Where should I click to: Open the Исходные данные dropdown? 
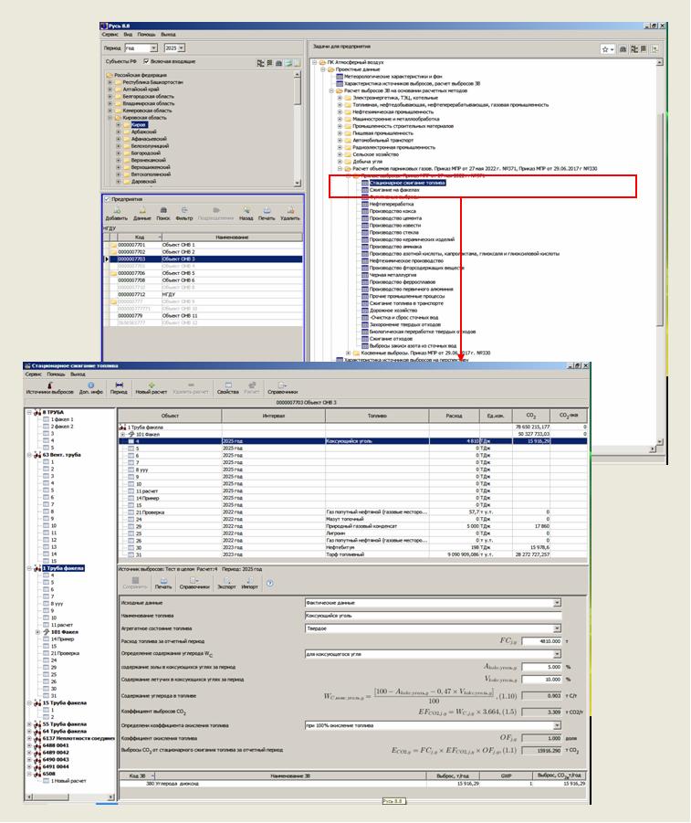point(431,603)
